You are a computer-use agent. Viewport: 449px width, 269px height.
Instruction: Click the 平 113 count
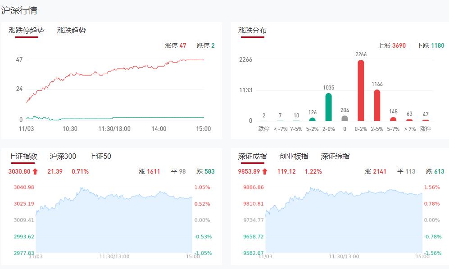click(x=406, y=171)
